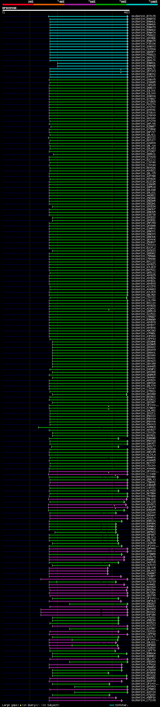
Task: Open hit UniRef100_B7Z178
Action: pyautogui.click(x=143, y=16)
